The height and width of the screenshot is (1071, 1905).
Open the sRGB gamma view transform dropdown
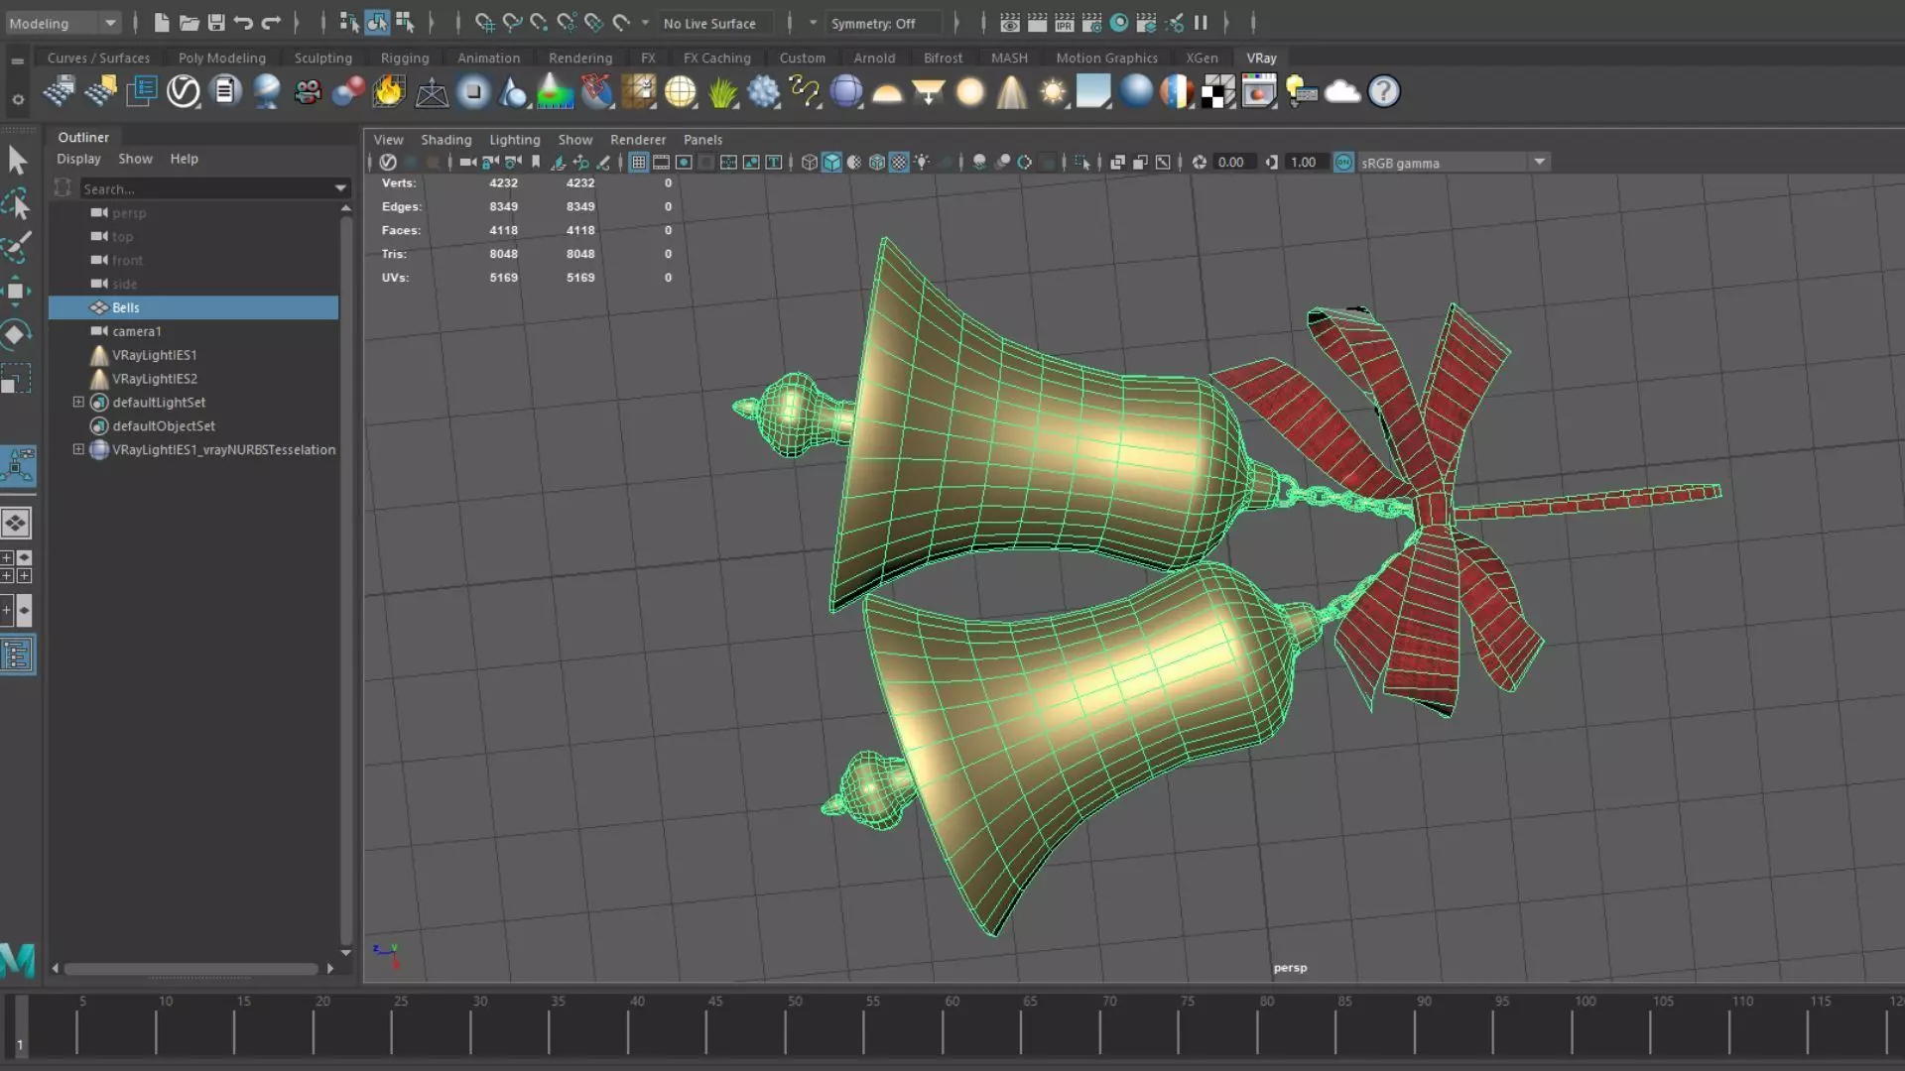(x=1540, y=163)
